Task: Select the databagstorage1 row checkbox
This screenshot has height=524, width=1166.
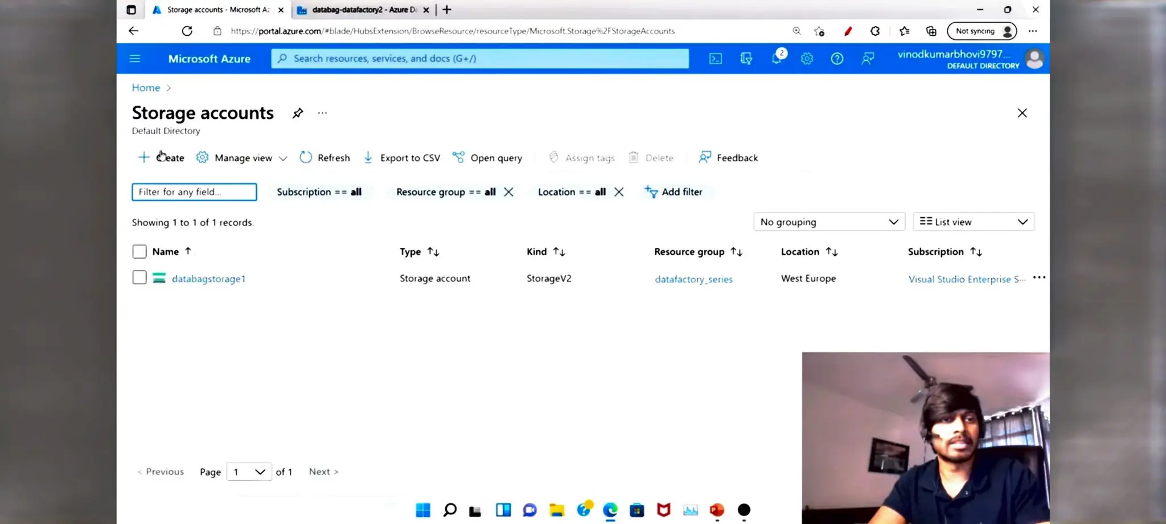Action: [x=139, y=277]
